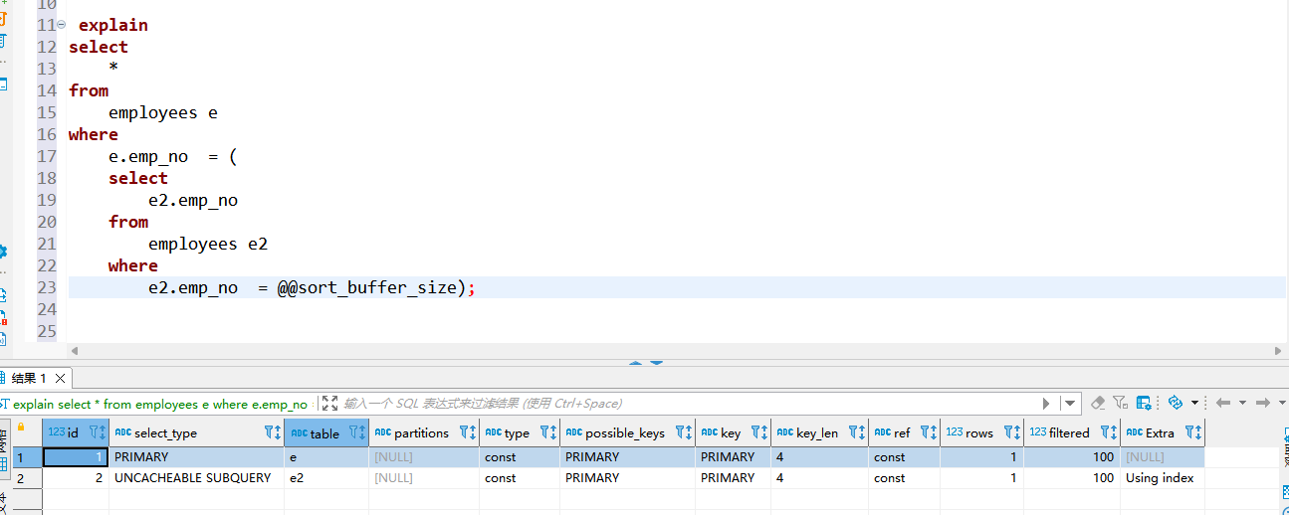Refresh the result set
Image resolution: width=1289 pixels, height=515 pixels.
point(1175,403)
